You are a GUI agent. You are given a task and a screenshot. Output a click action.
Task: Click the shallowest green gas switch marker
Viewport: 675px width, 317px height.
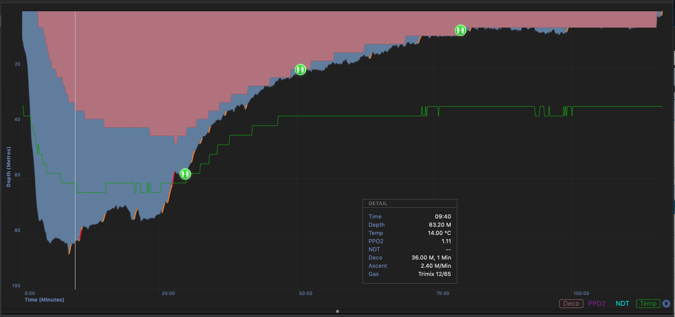tap(460, 30)
